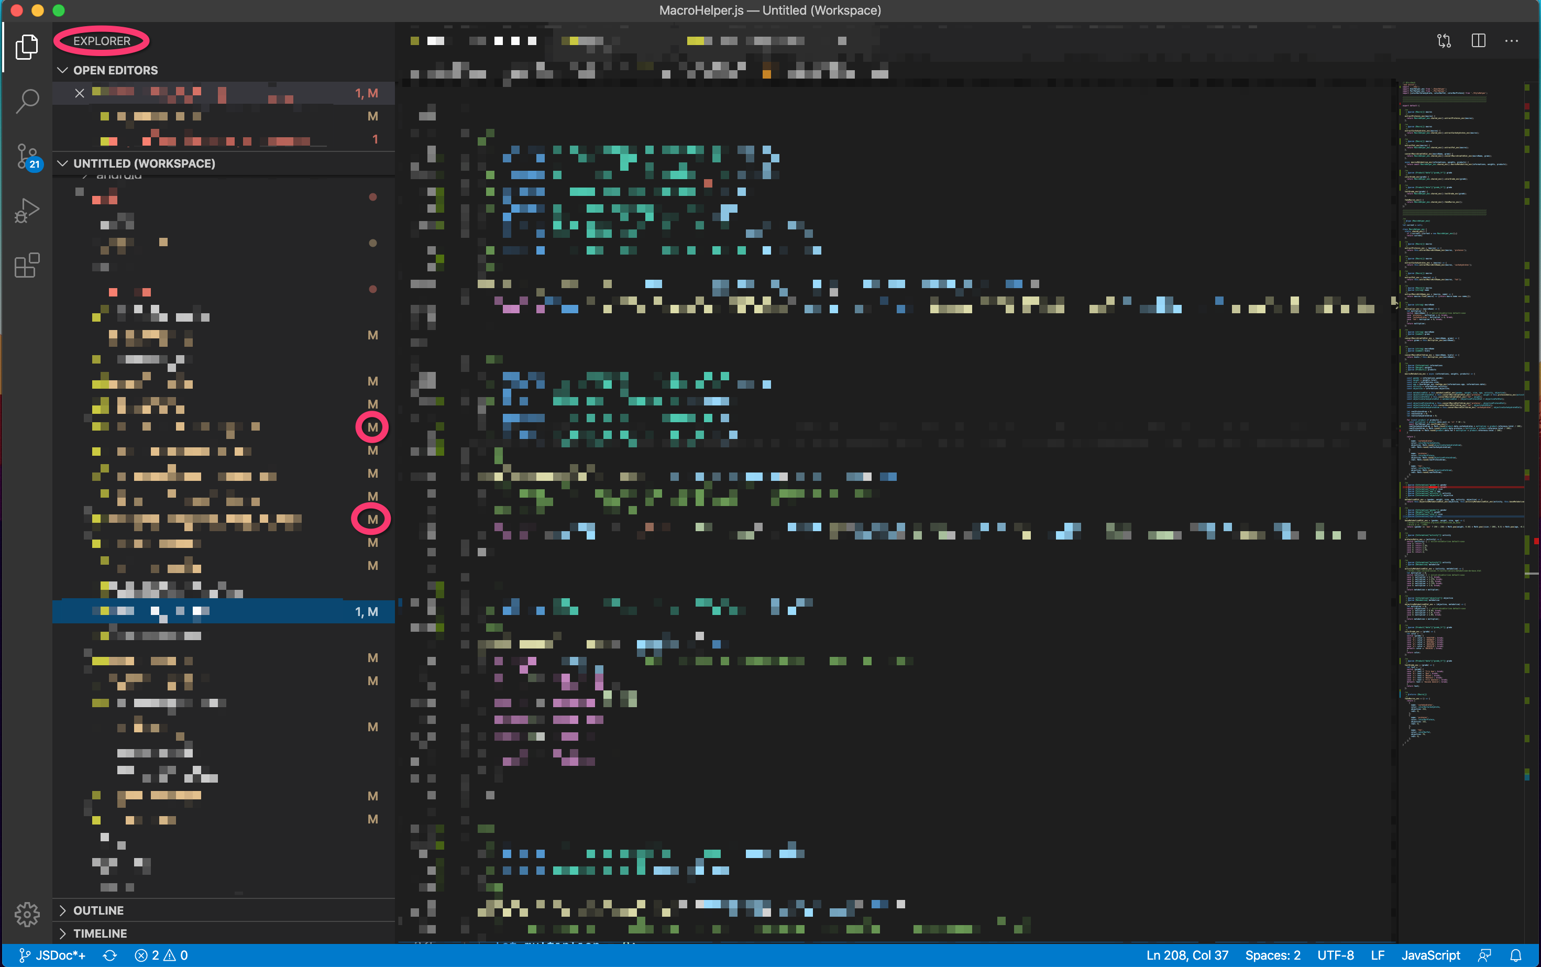
Task: Change end of line sequence LF
Action: (x=1377, y=955)
